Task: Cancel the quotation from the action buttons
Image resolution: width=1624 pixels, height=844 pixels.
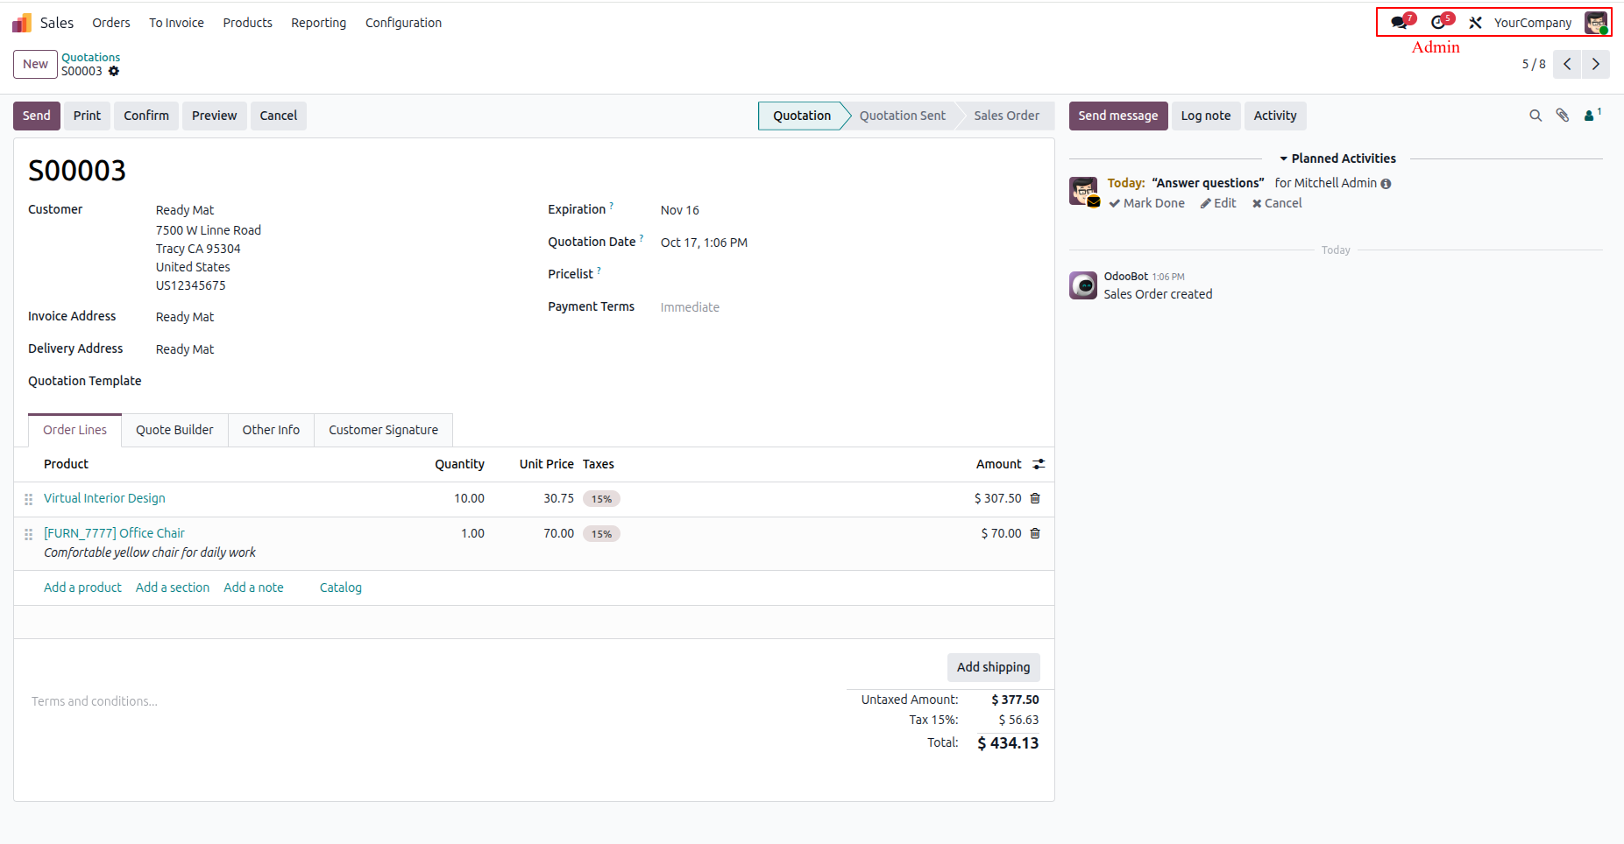Action: tap(279, 116)
